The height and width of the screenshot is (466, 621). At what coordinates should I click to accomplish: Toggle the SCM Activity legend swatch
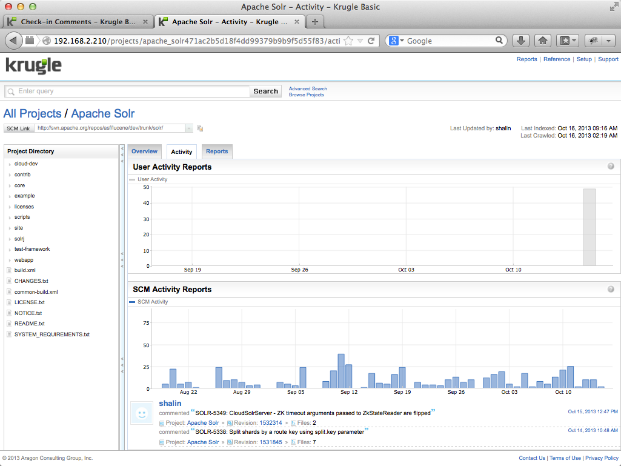pos(132,302)
